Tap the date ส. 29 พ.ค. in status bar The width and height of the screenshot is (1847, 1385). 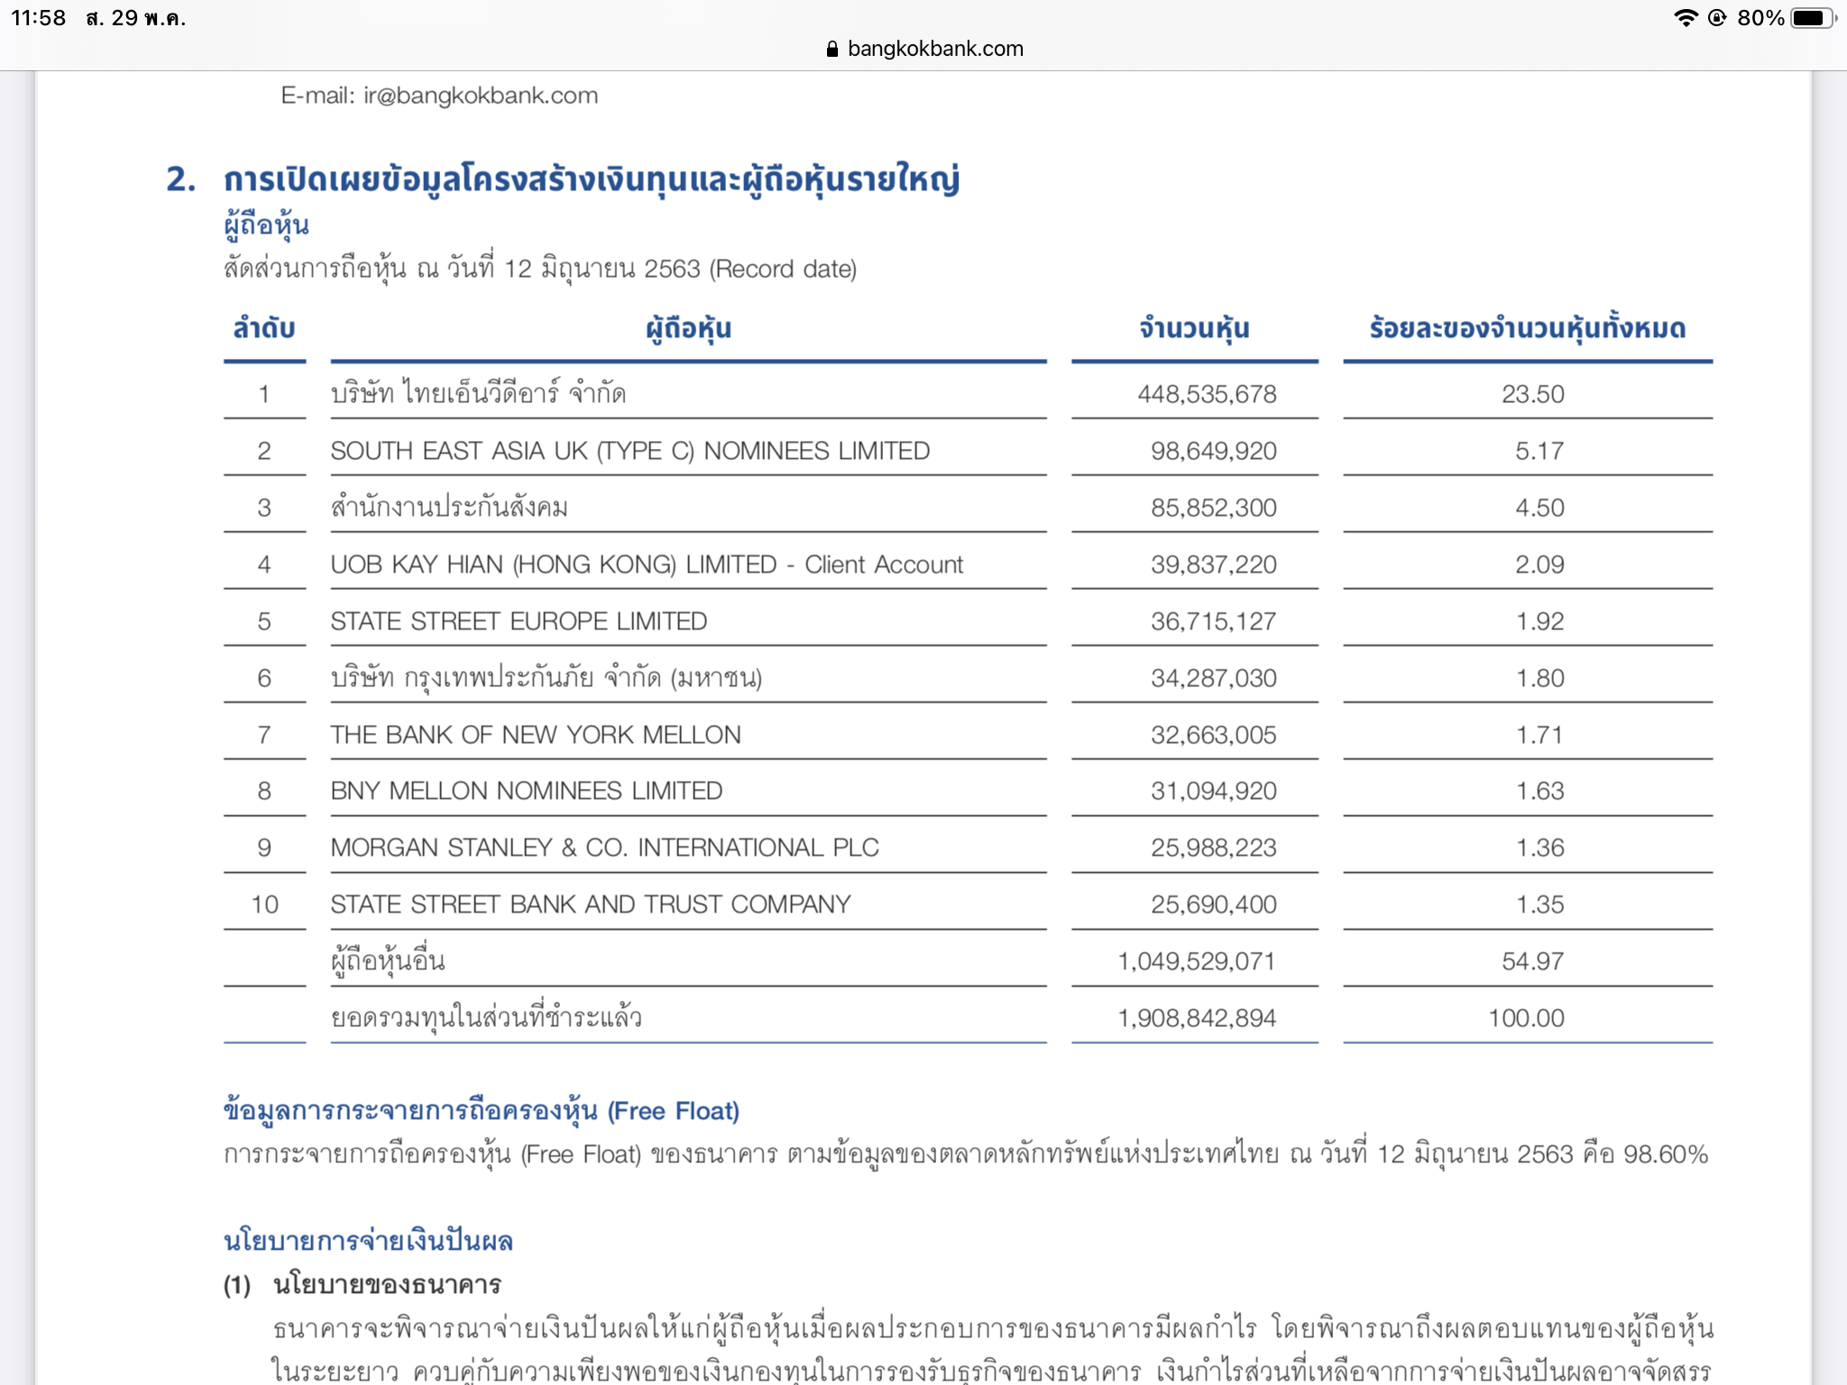pos(135,18)
